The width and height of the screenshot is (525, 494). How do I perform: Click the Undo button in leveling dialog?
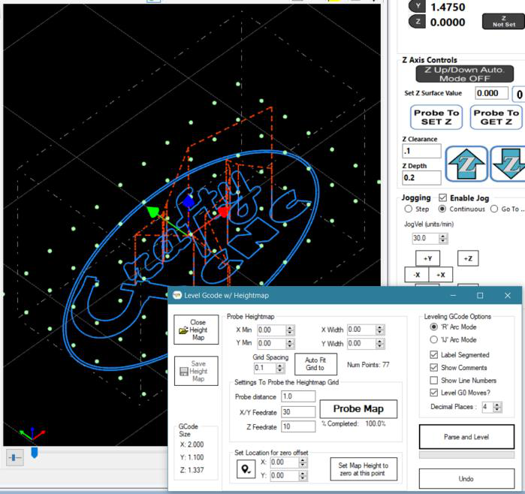[x=466, y=478]
